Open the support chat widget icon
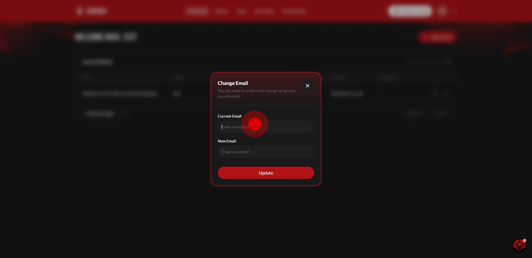The width and height of the screenshot is (532, 258). [519, 245]
